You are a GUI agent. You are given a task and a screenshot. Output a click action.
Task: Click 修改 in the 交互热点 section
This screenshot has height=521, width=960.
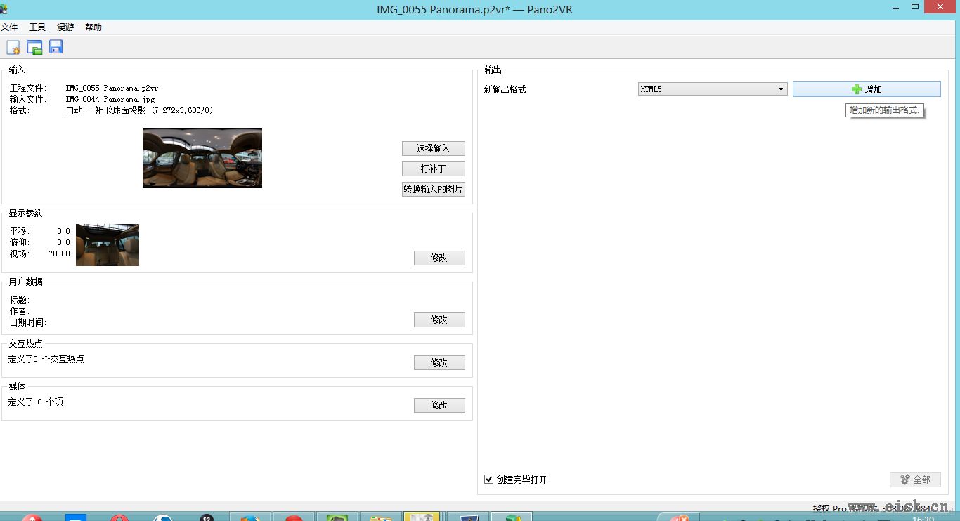point(439,362)
